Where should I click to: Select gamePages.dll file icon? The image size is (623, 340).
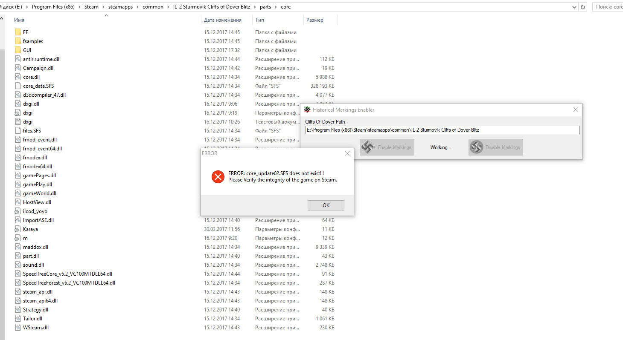pyautogui.click(x=17, y=176)
